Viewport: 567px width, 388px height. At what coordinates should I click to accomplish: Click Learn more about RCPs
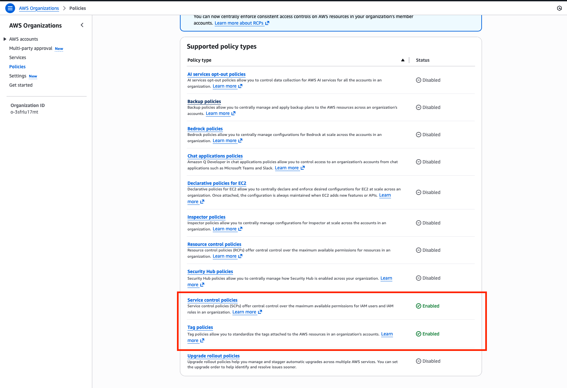tap(239, 23)
